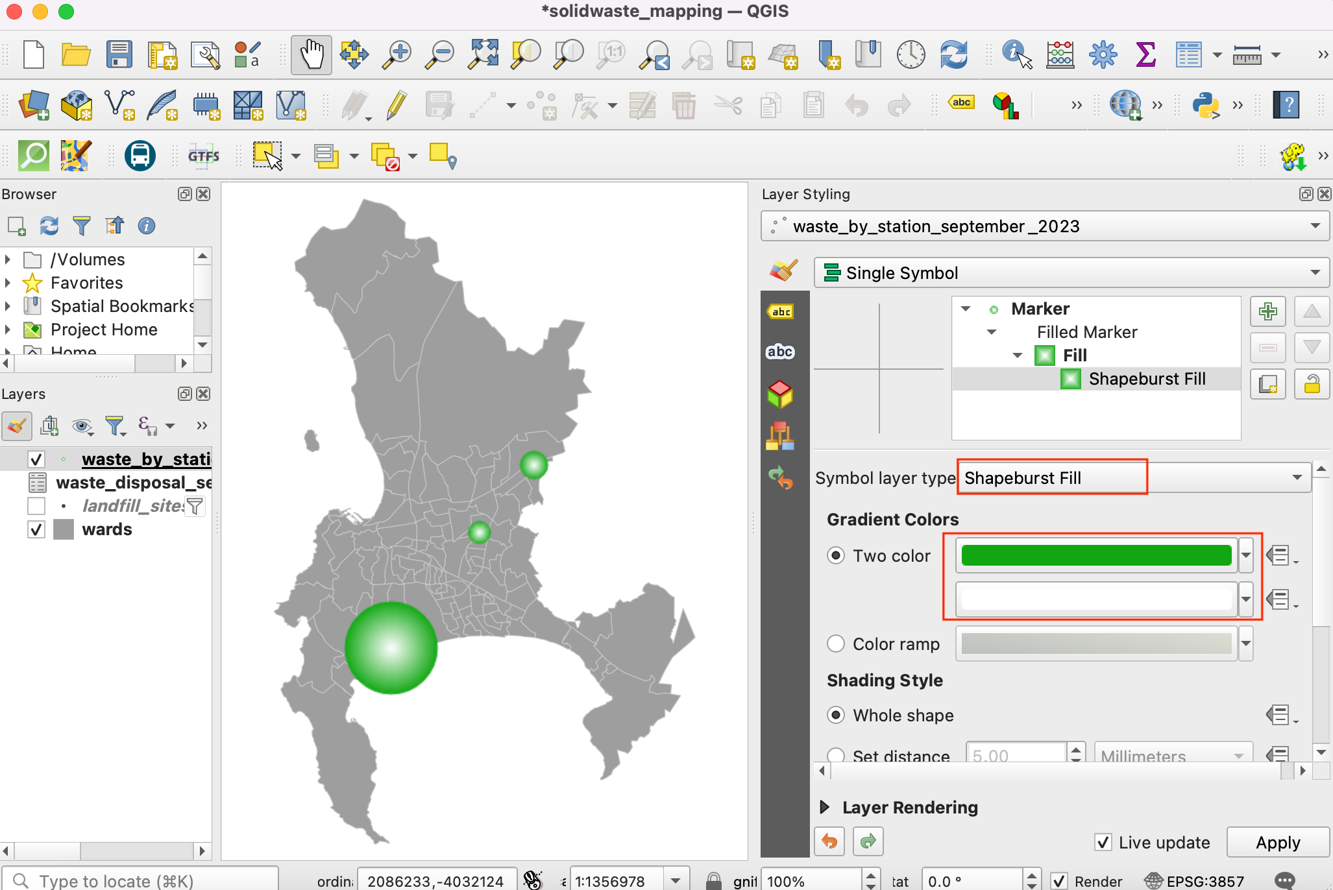
Task: Add symbol layer with green plus
Action: click(1267, 311)
